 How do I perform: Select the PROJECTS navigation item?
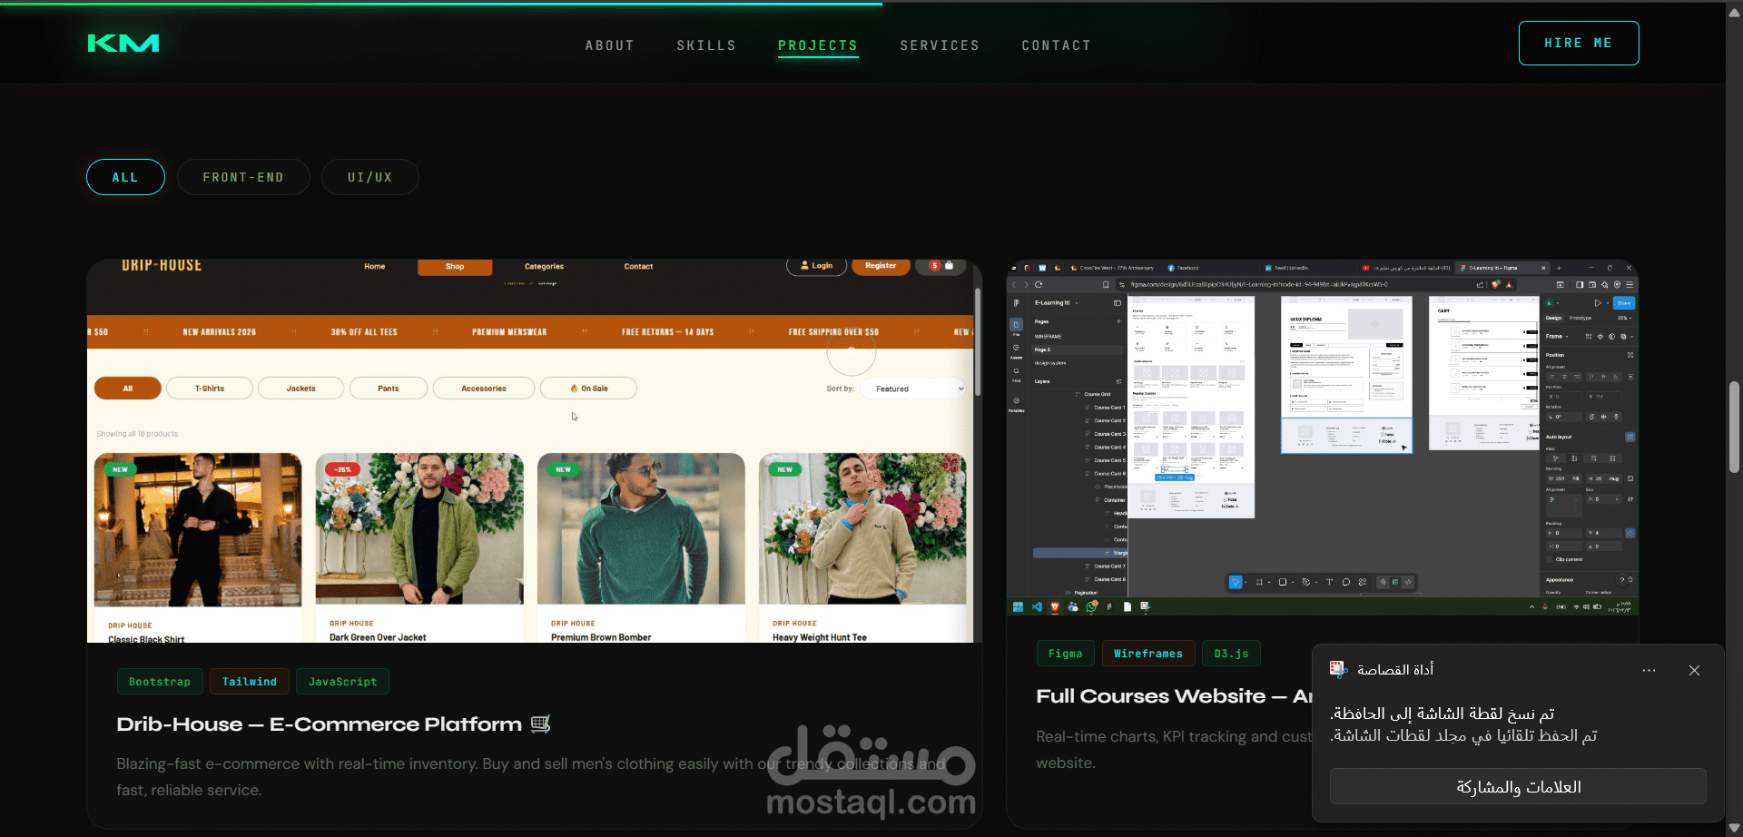click(x=818, y=45)
